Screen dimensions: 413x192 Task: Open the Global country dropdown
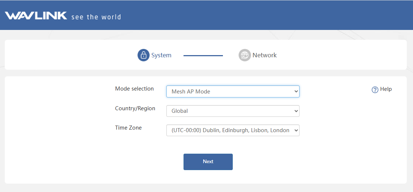[233, 111]
